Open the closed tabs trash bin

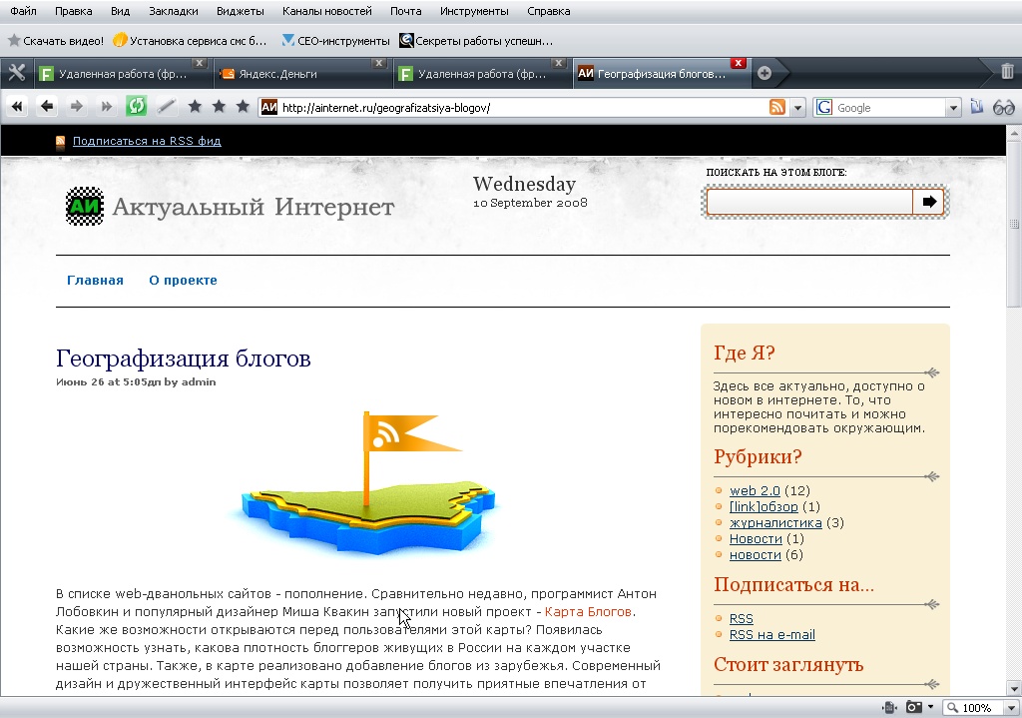(1007, 71)
